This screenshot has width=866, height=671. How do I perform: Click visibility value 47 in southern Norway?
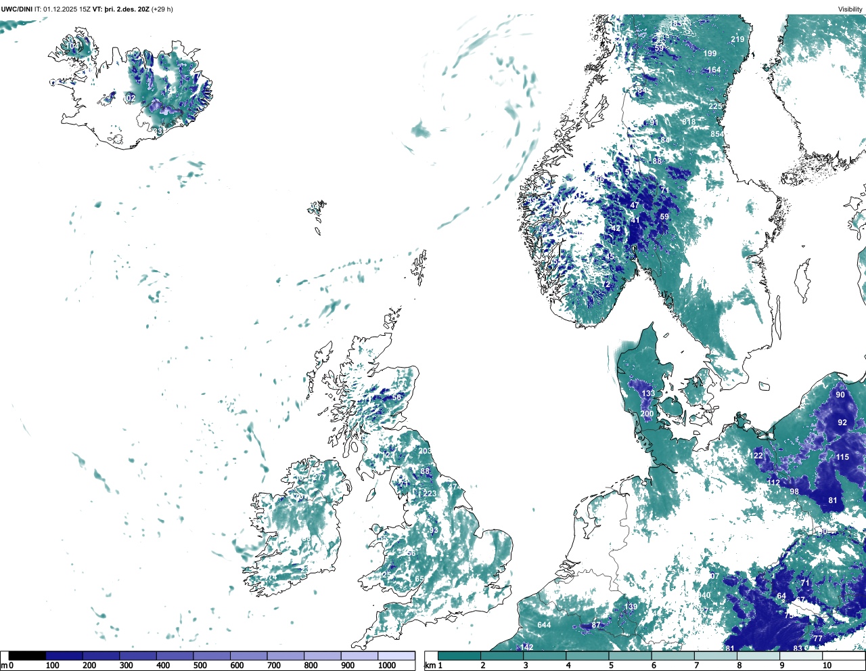click(x=635, y=205)
